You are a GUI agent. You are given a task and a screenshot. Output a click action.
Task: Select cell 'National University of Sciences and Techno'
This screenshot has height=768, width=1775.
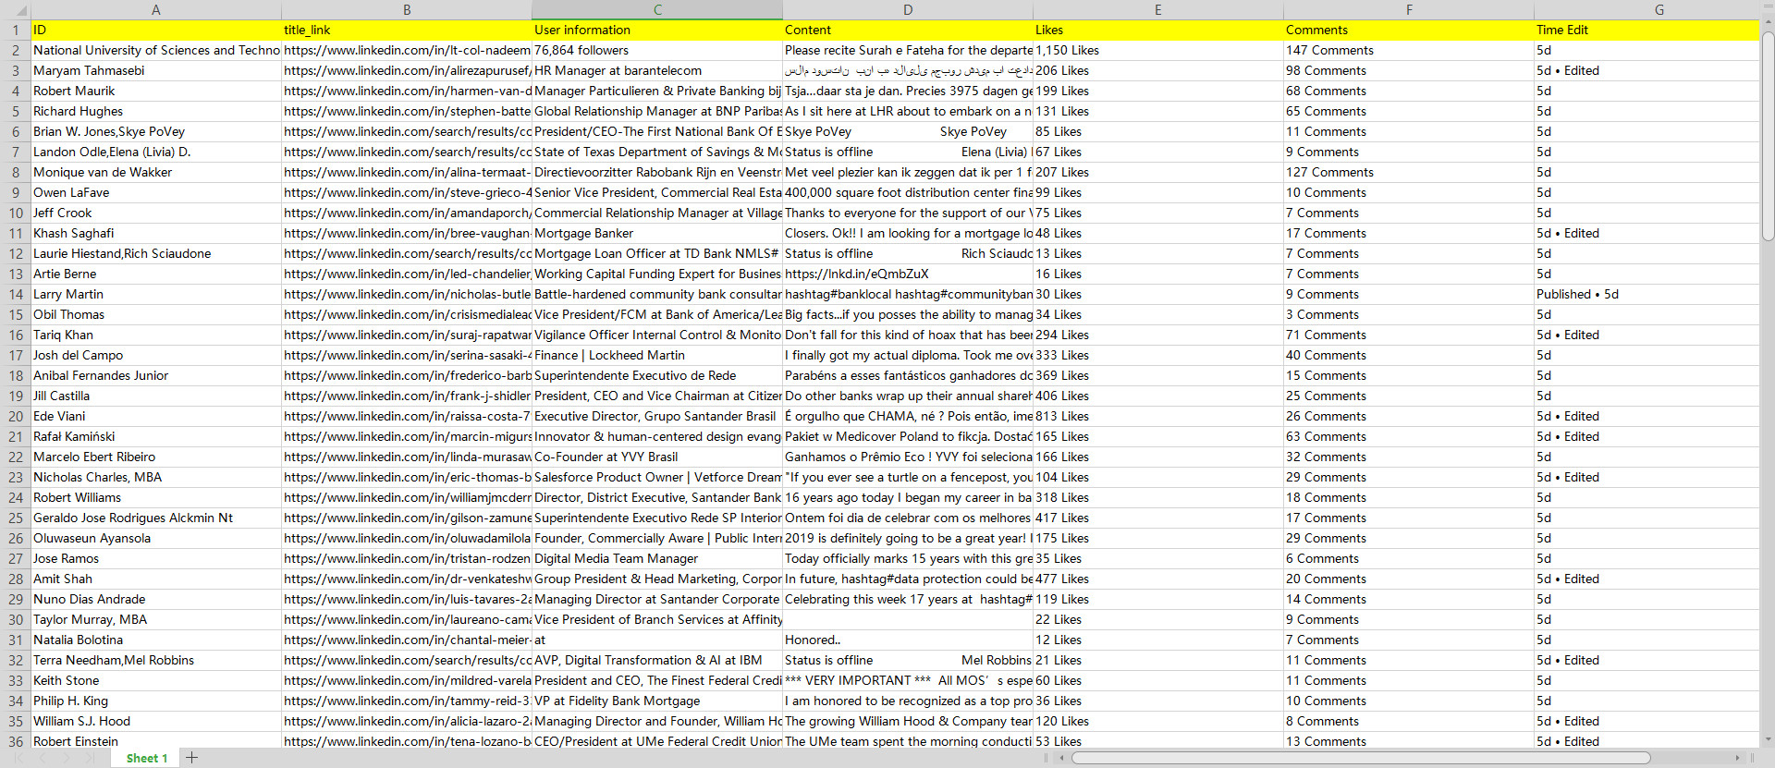click(x=156, y=50)
